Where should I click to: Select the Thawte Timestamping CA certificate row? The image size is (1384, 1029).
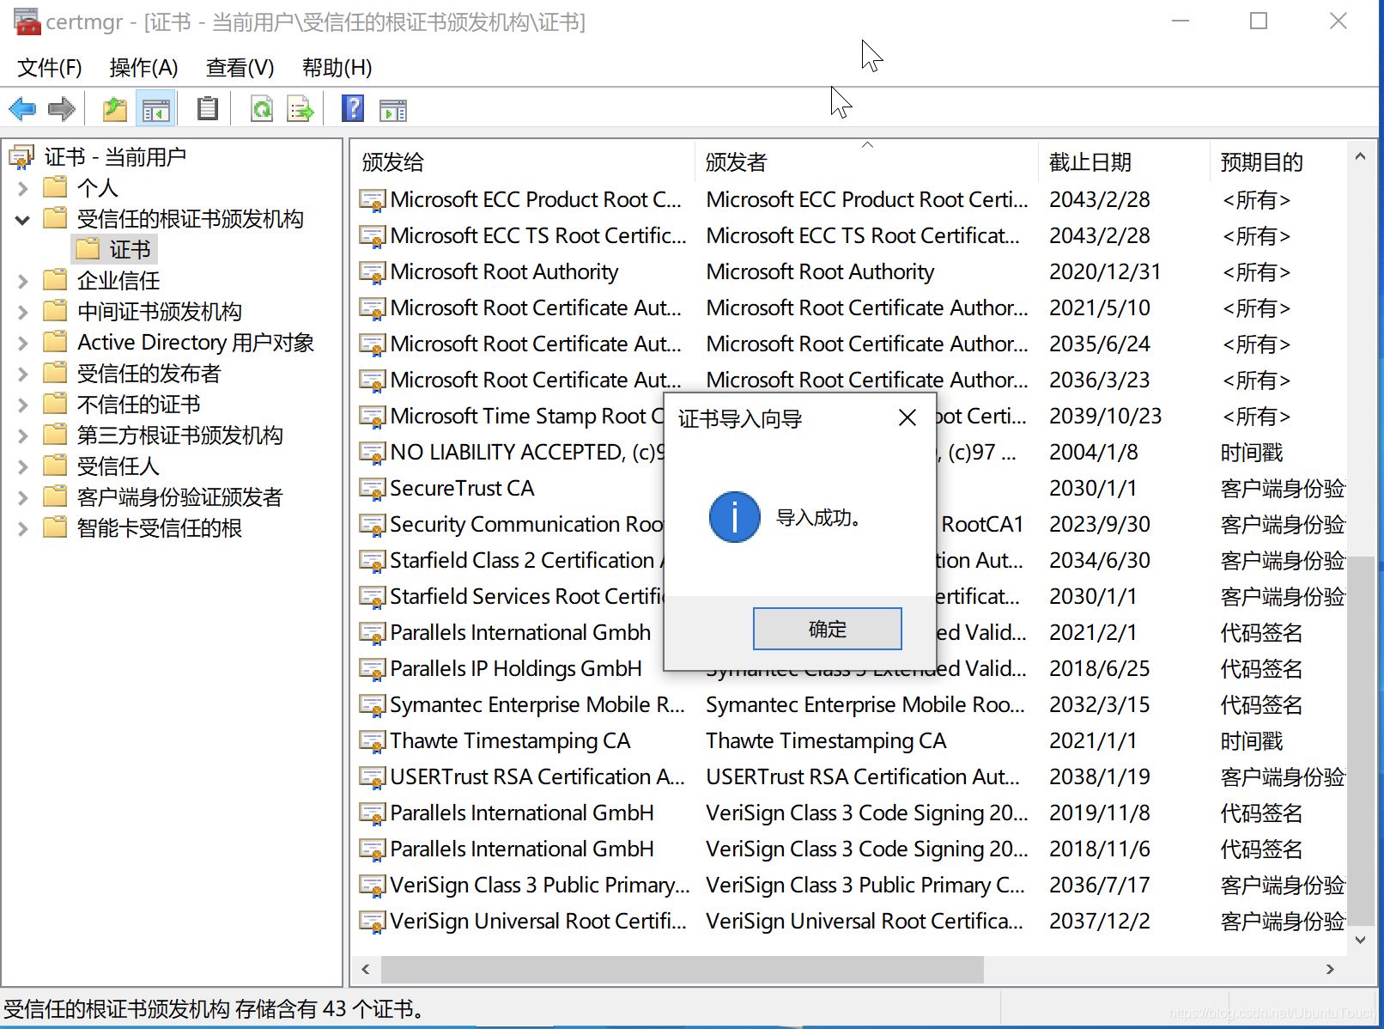pyautogui.click(x=510, y=741)
